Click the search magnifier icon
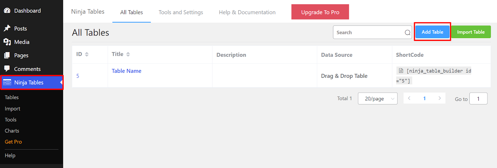This screenshot has width=497, height=168. (408, 33)
